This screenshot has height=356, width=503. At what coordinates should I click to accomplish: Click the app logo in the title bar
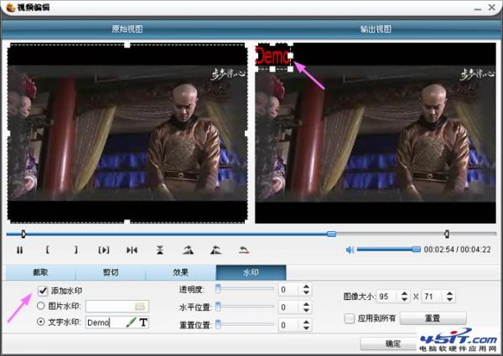click(x=10, y=7)
